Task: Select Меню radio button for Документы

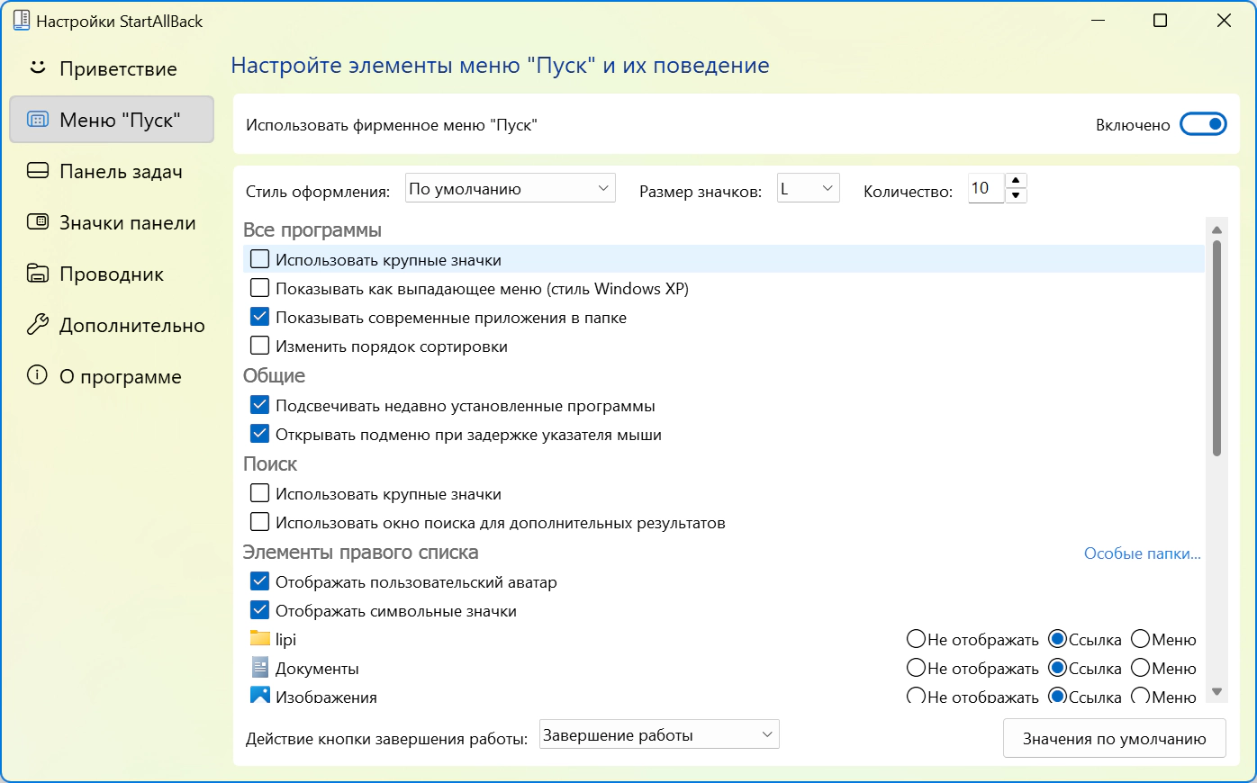Action: tap(1140, 668)
